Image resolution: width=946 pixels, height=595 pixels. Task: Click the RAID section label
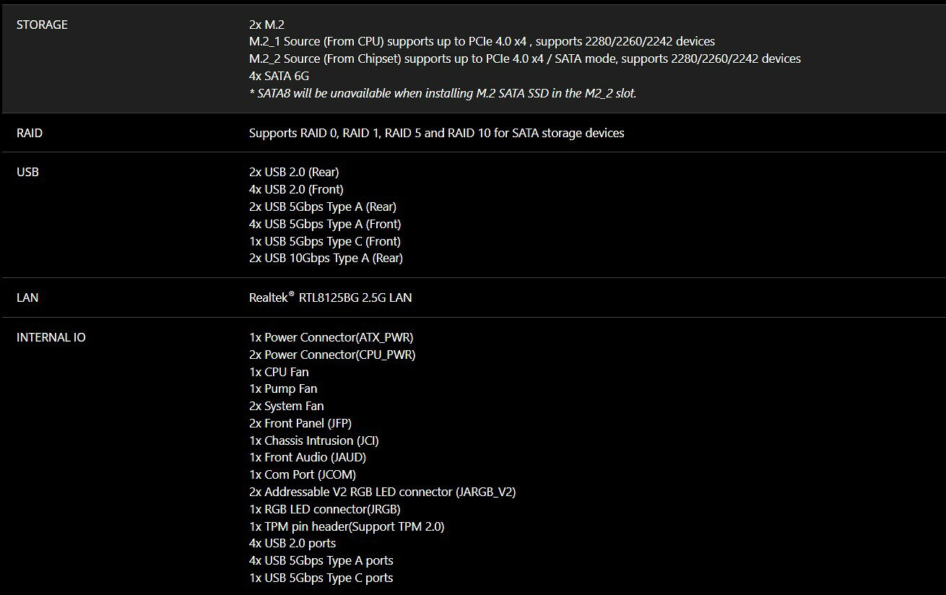tap(30, 133)
